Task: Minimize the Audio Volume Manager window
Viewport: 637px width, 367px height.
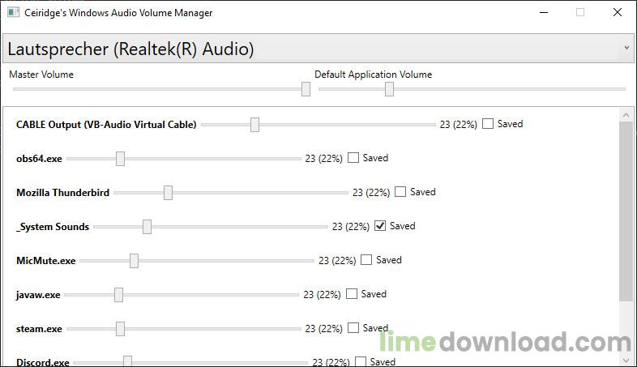Action: coord(543,12)
